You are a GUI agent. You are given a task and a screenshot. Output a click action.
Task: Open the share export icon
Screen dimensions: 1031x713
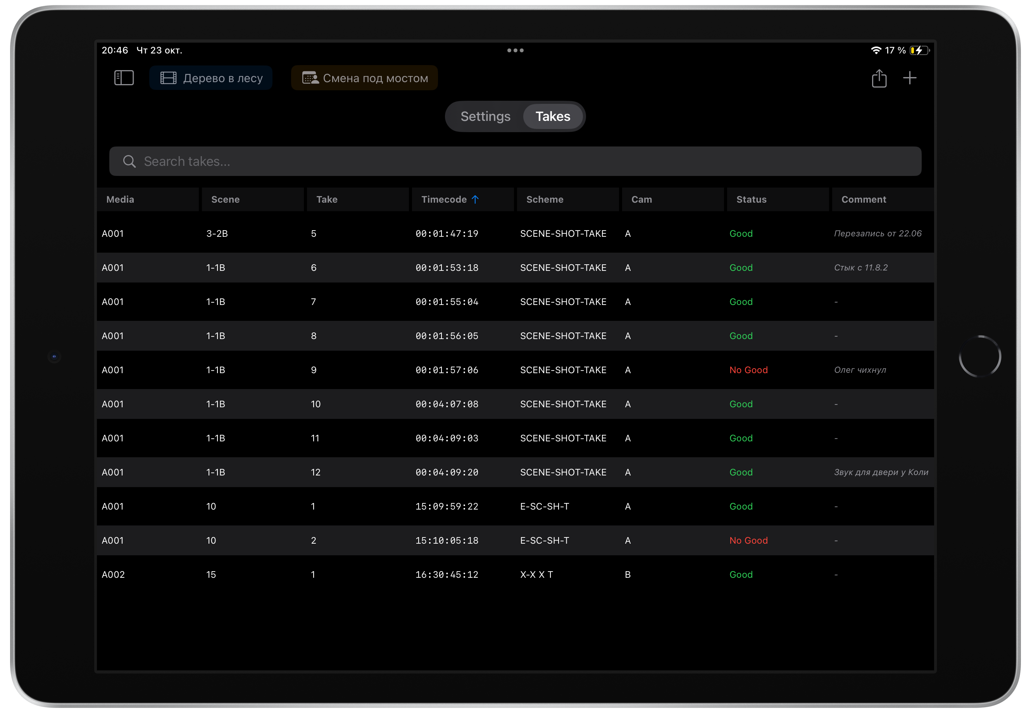[x=879, y=79]
